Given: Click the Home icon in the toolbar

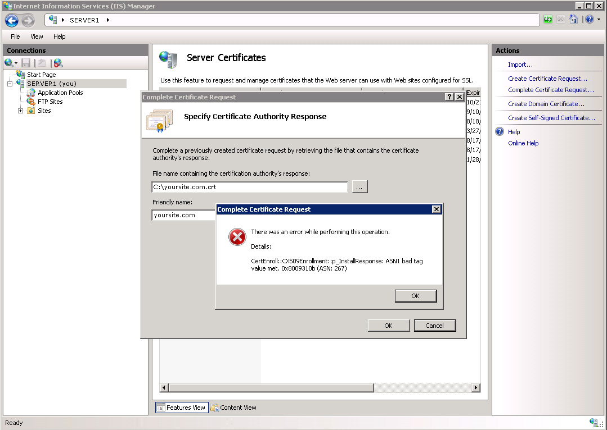Looking at the screenshot, I should tap(574, 19).
